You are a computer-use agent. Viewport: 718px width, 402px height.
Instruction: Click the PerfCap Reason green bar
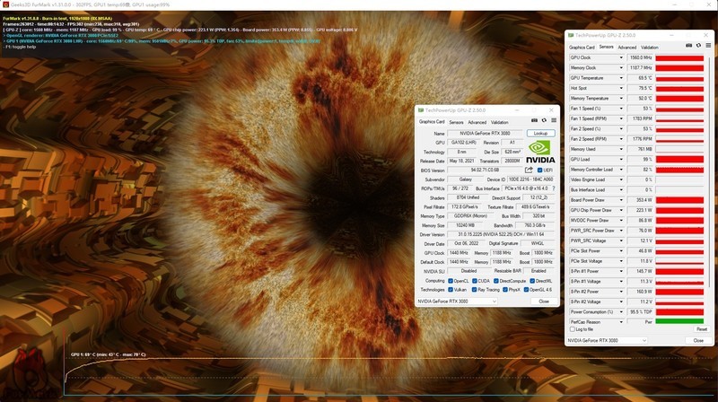(x=679, y=322)
